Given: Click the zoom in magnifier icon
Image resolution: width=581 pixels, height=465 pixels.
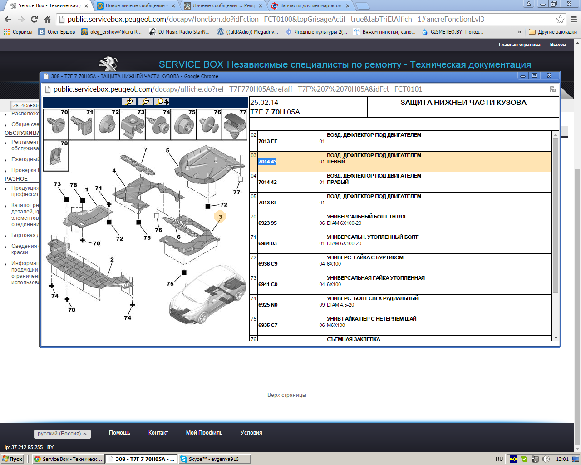Looking at the screenshot, I should pyautogui.click(x=129, y=102).
